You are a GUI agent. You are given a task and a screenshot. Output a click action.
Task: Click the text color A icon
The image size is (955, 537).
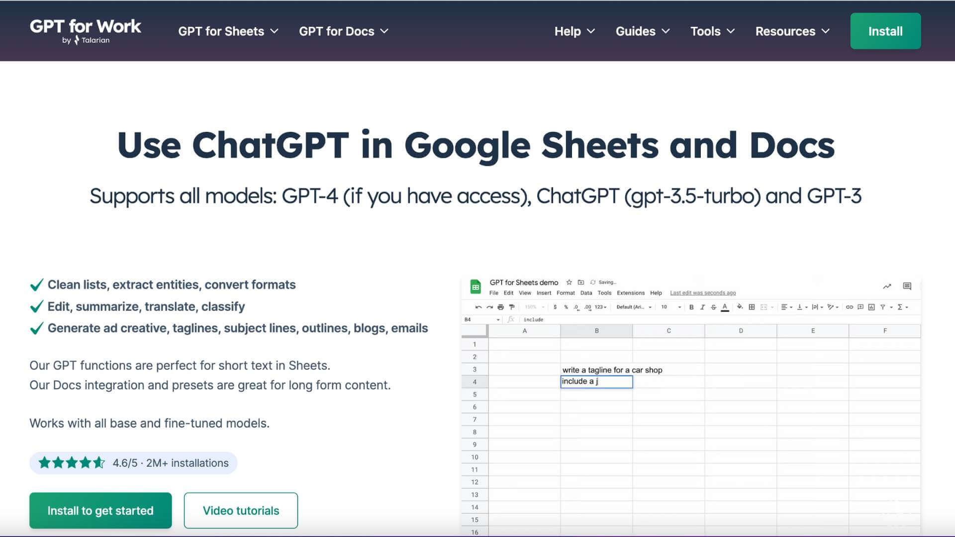click(x=725, y=307)
